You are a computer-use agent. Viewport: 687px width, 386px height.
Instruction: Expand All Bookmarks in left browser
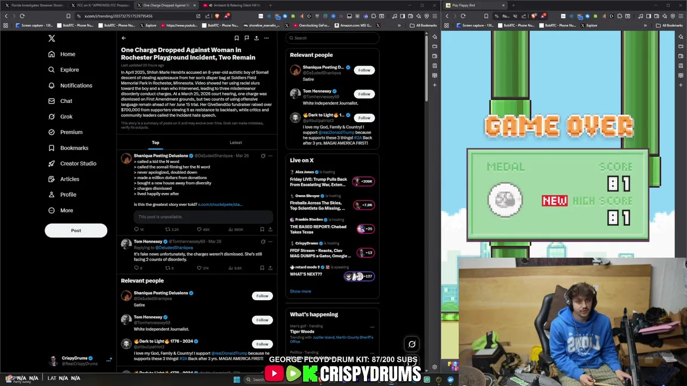(x=423, y=25)
